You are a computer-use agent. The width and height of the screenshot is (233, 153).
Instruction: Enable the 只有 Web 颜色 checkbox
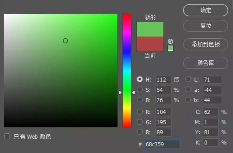coord(7,136)
